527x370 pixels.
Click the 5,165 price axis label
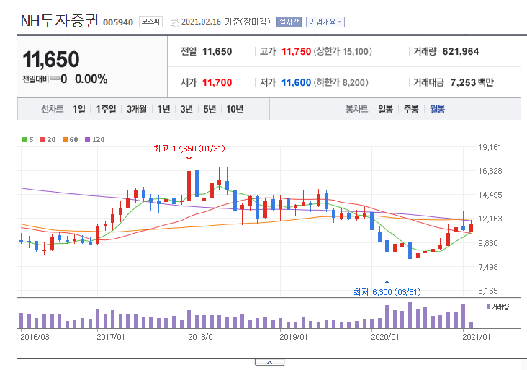[488, 291]
